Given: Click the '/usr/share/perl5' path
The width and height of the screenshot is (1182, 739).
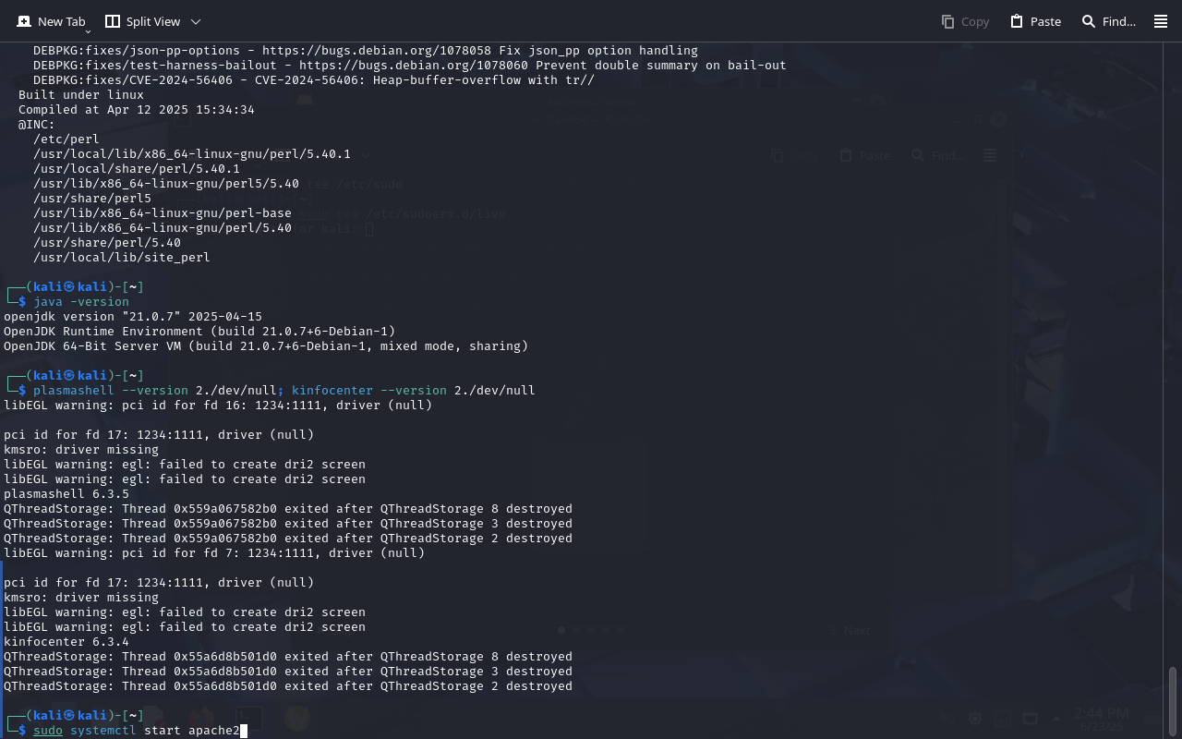Looking at the screenshot, I should tap(92, 199).
